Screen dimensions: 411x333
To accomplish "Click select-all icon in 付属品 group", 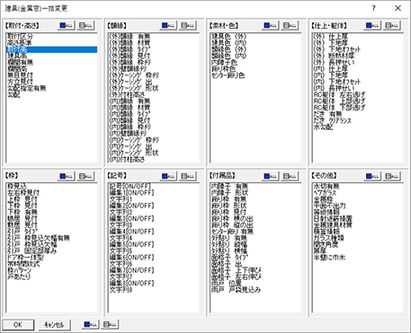I will [x=270, y=177].
